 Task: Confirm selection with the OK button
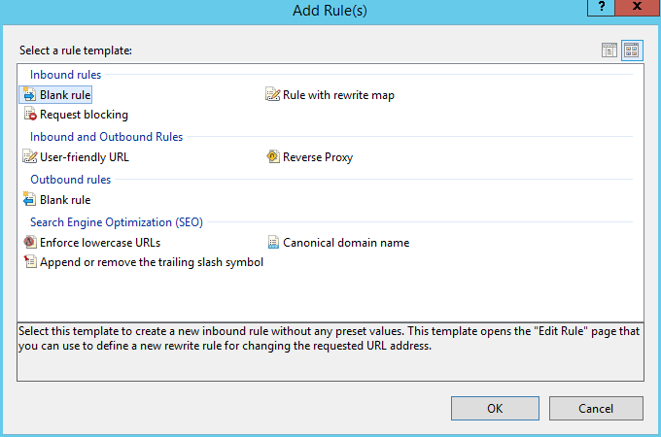click(x=494, y=408)
